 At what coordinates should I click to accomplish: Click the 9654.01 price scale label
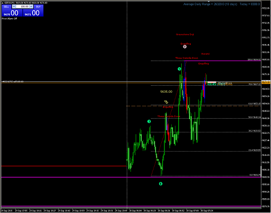point(266,103)
